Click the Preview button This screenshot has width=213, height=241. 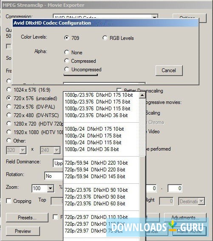(23, 231)
